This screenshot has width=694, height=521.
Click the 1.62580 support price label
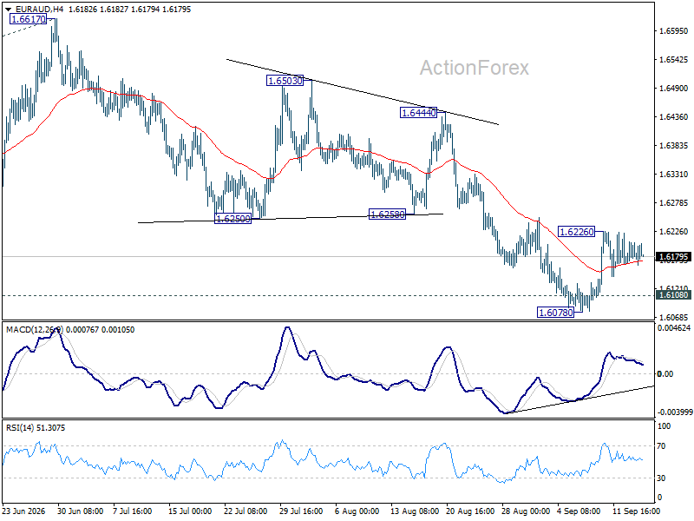pos(387,214)
